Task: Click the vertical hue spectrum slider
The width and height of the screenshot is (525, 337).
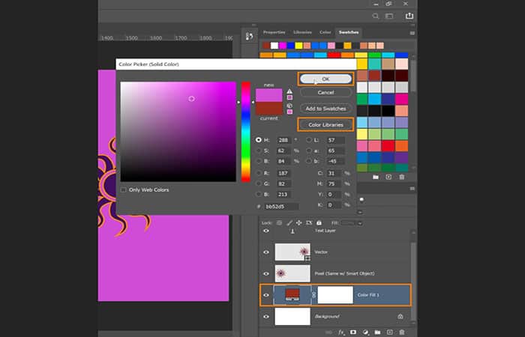Action: [245, 131]
